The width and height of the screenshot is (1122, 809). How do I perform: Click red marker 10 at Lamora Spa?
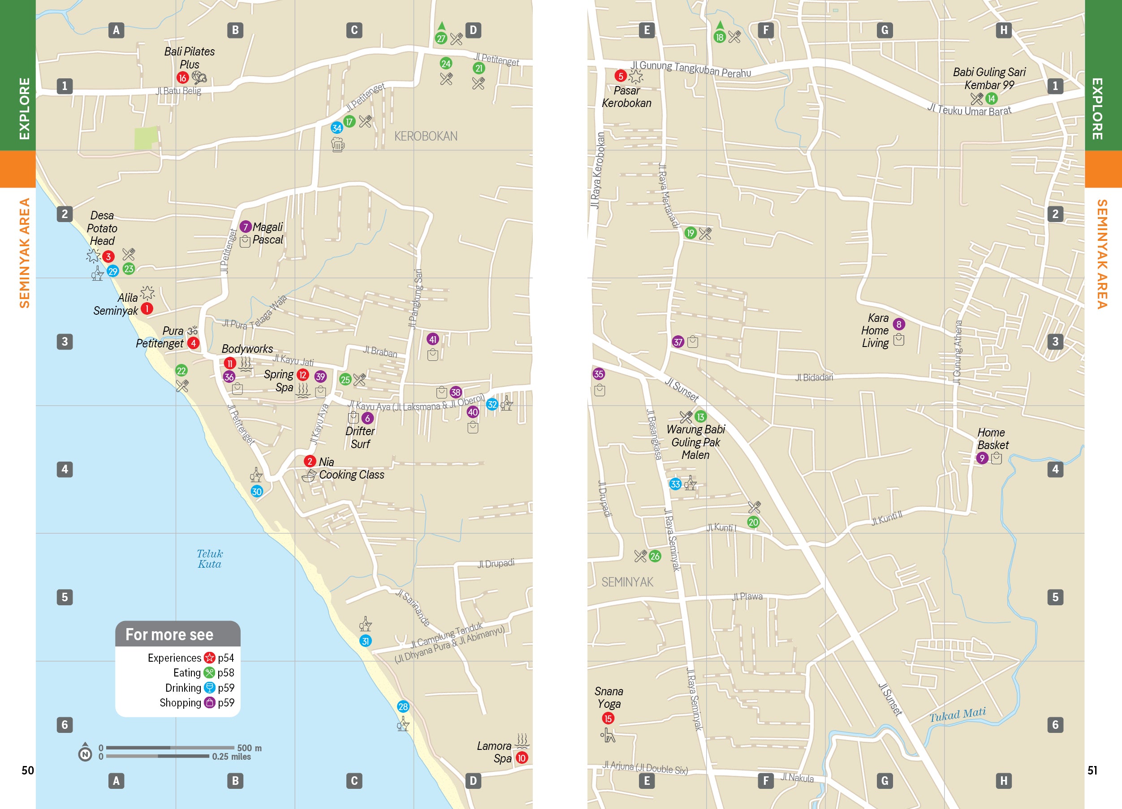pyautogui.click(x=522, y=758)
